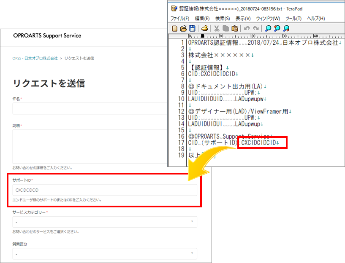Open the 編集(E) menu
The height and width of the screenshot is (263, 345).
coord(202,19)
